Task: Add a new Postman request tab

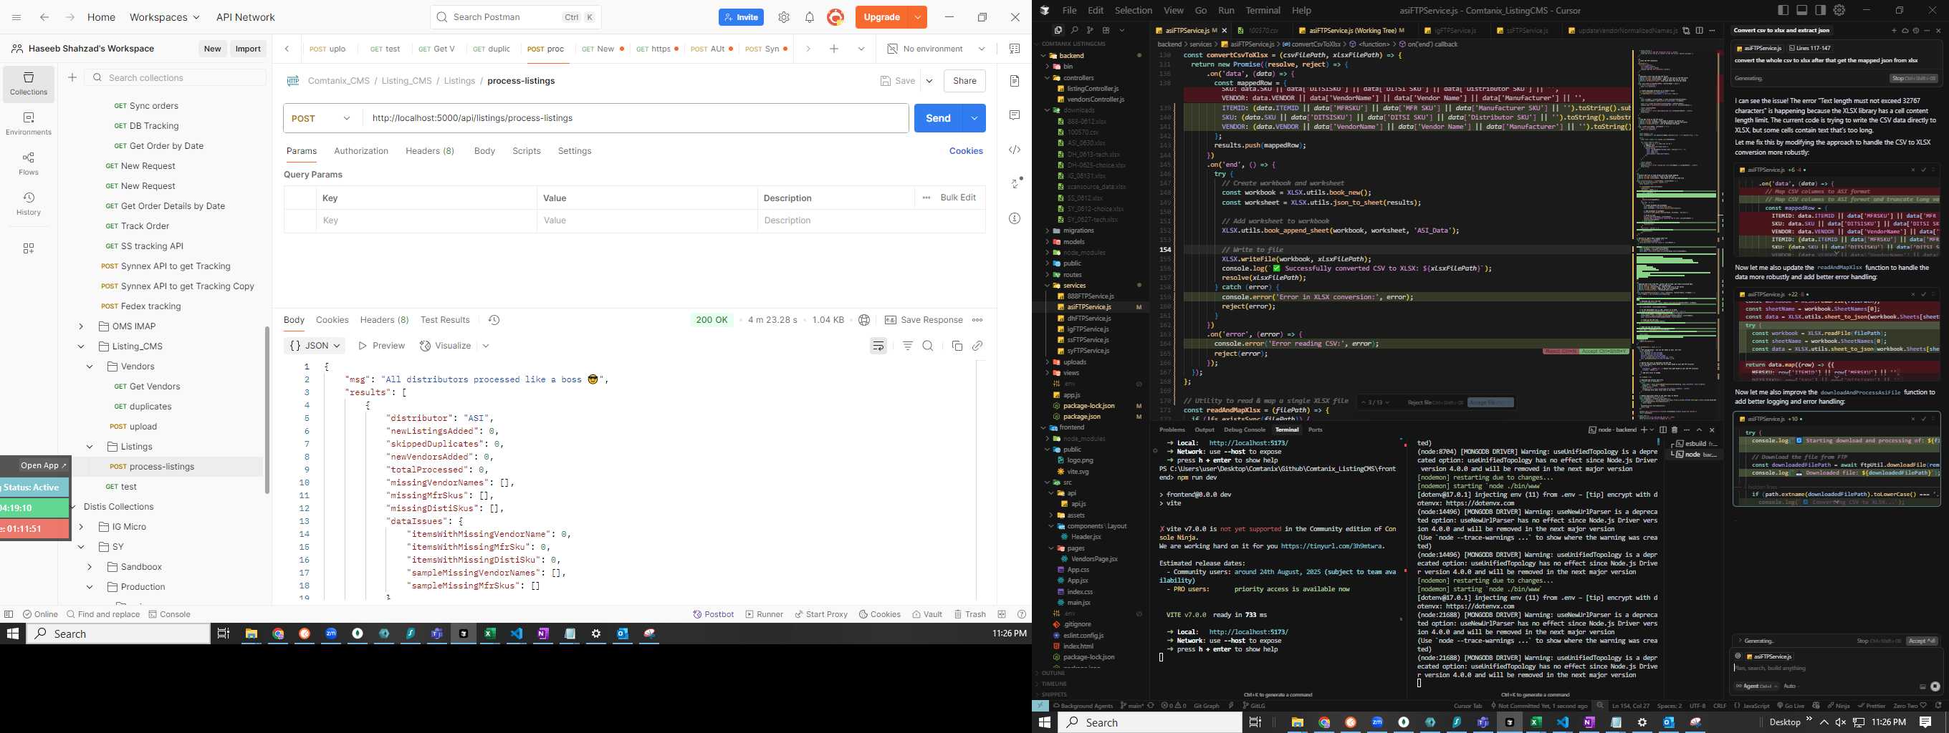Action: 834,49
